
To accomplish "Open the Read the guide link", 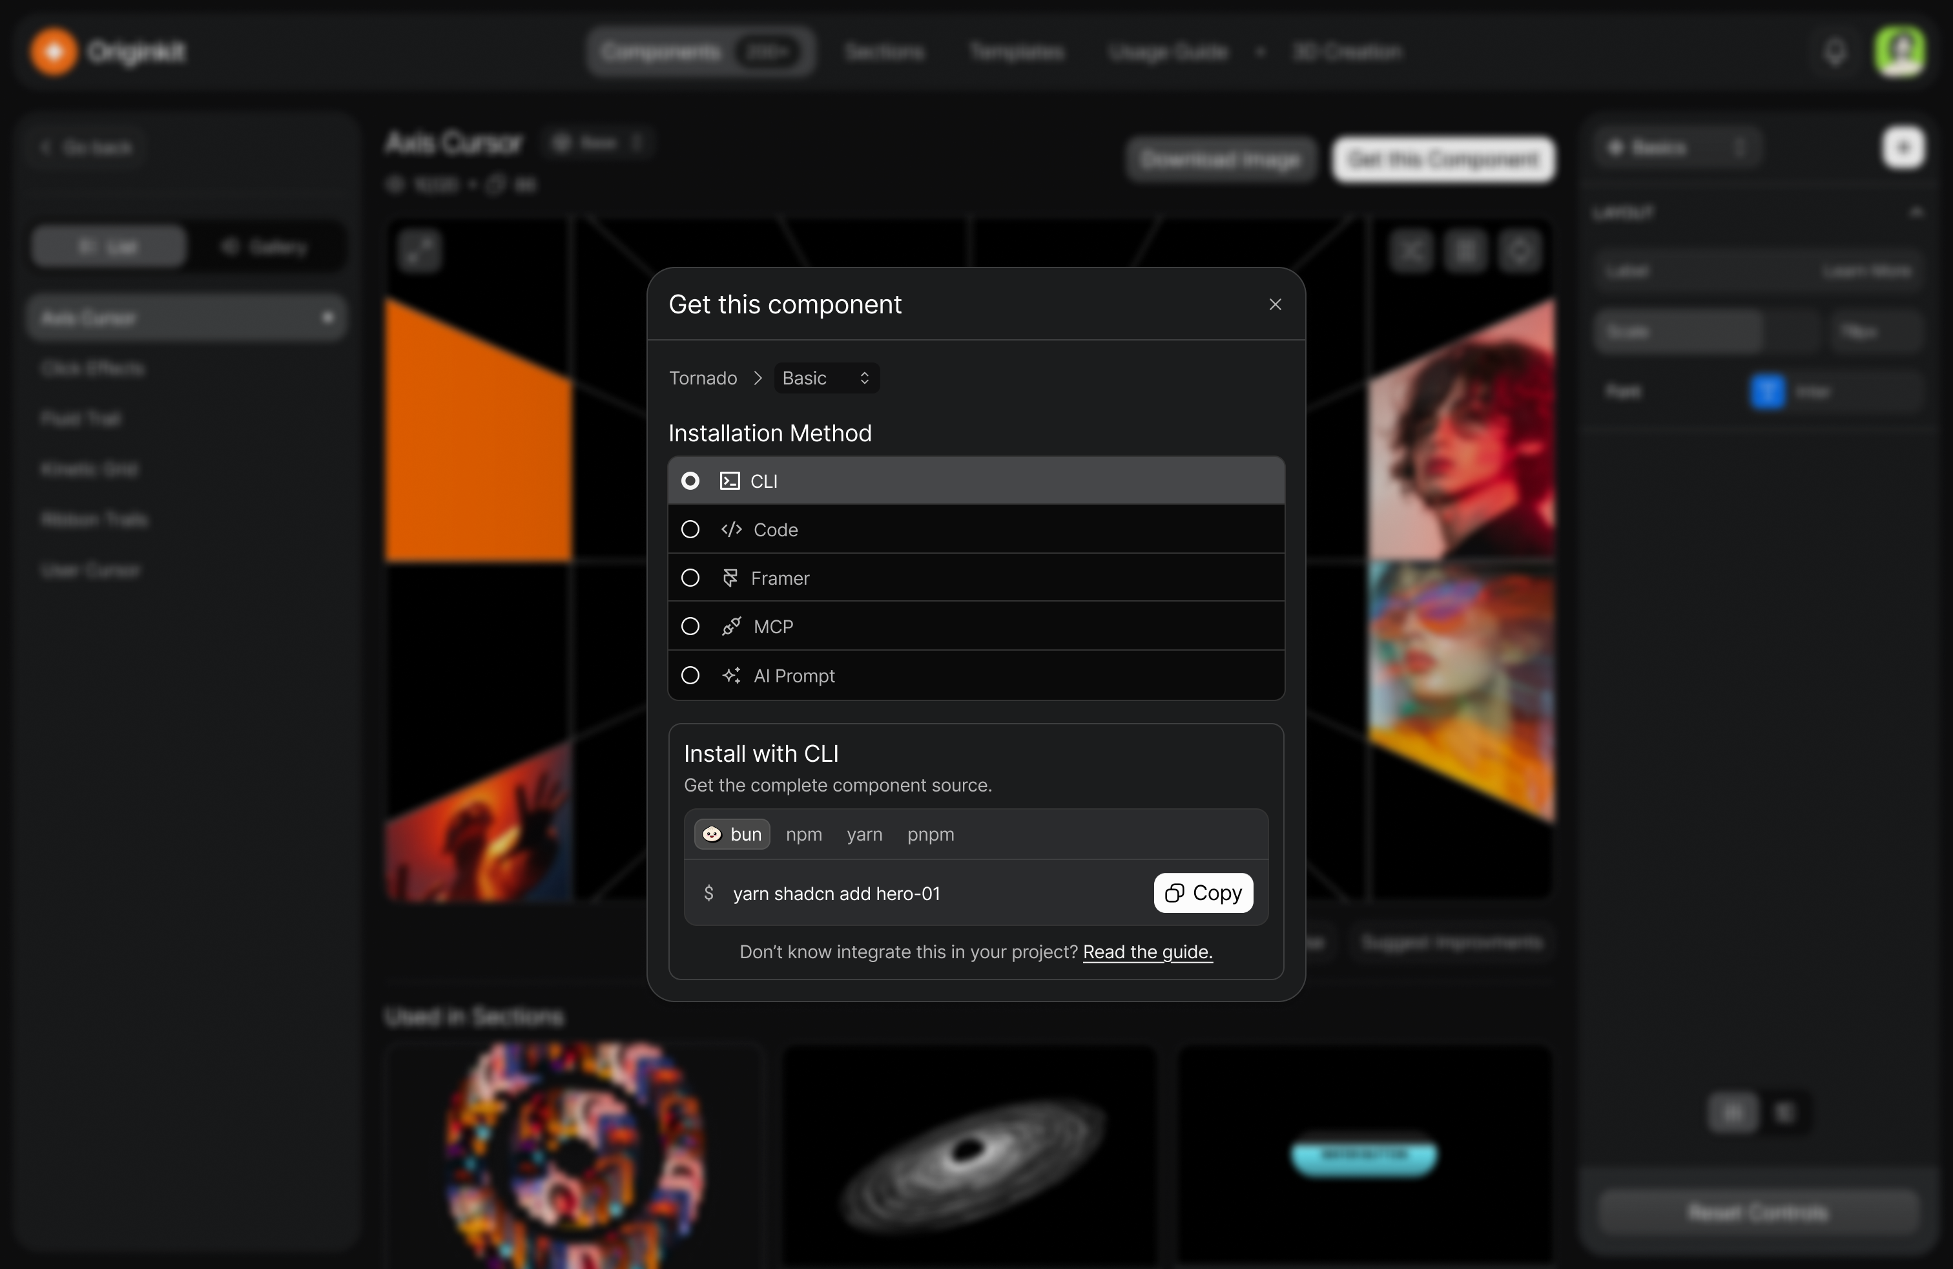I will coord(1147,951).
